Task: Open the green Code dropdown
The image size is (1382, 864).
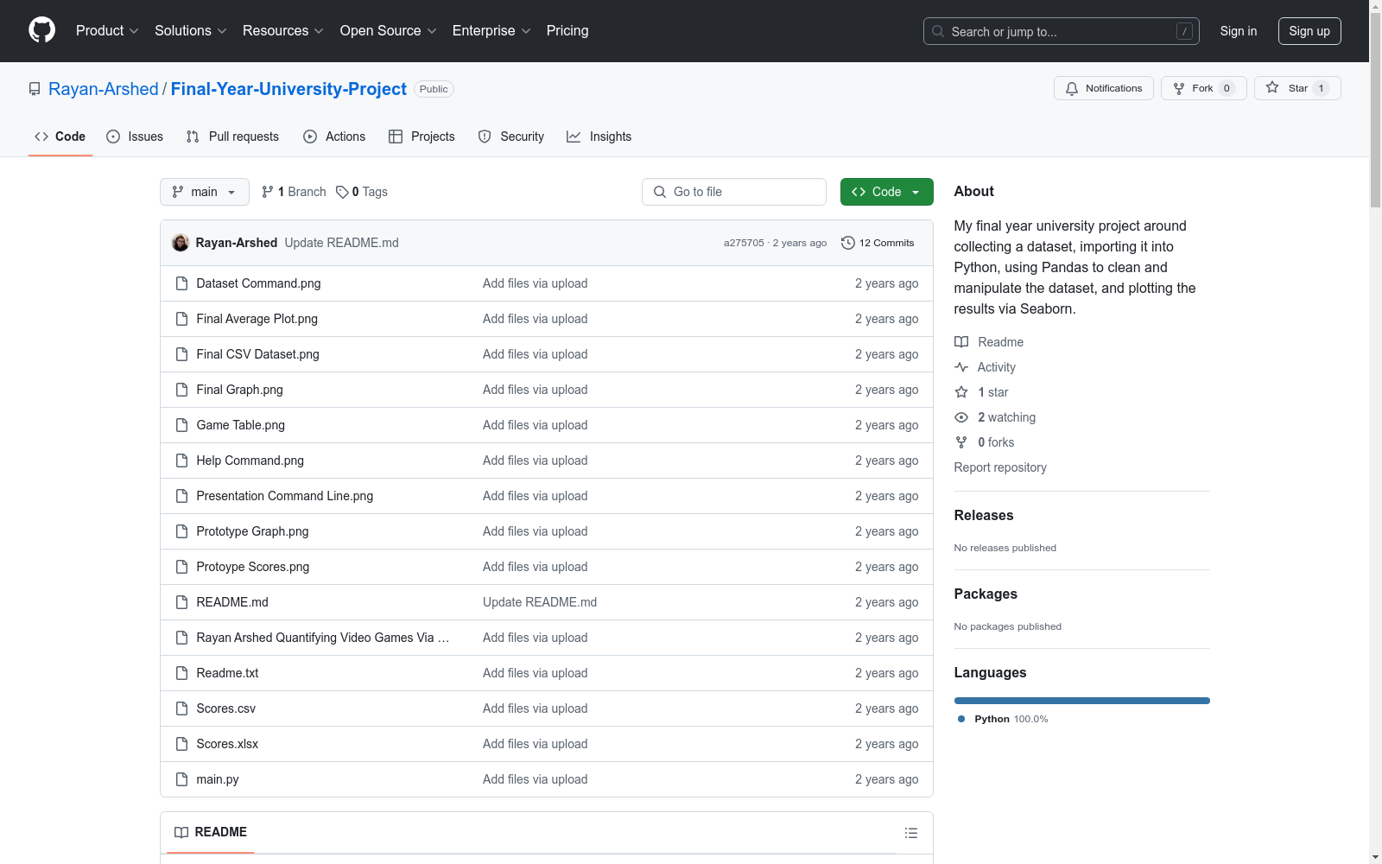Action: tap(886, 192)
